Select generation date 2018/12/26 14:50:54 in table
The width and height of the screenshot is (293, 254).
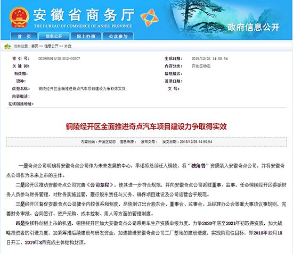[x=210, y=58]
